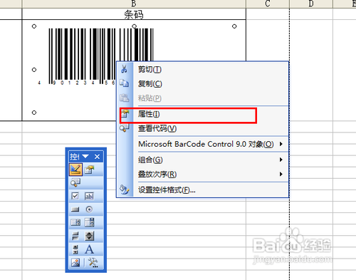Select the Scroll Bar control tool
This screenshot has height=280, width=356.
75,249
